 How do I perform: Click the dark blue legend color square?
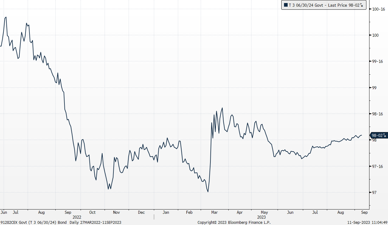click(286, 5)
